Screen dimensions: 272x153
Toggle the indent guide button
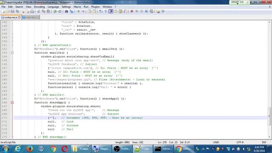point(110,11)
